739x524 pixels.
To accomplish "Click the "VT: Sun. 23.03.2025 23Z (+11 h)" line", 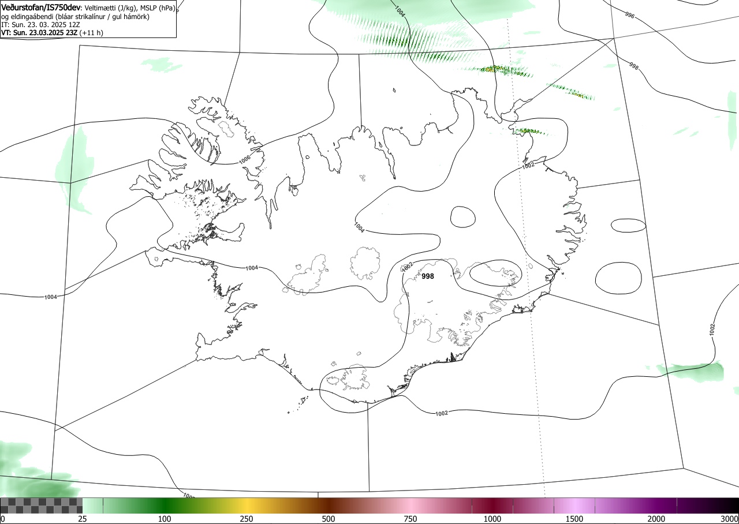I will coord(52,33).
